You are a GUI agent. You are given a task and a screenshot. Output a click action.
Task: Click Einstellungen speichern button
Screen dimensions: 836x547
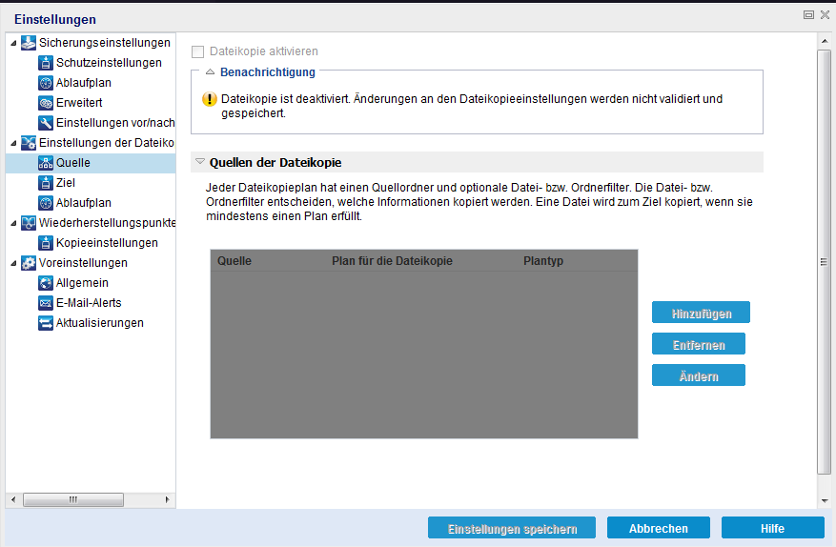tap(512, 528)
